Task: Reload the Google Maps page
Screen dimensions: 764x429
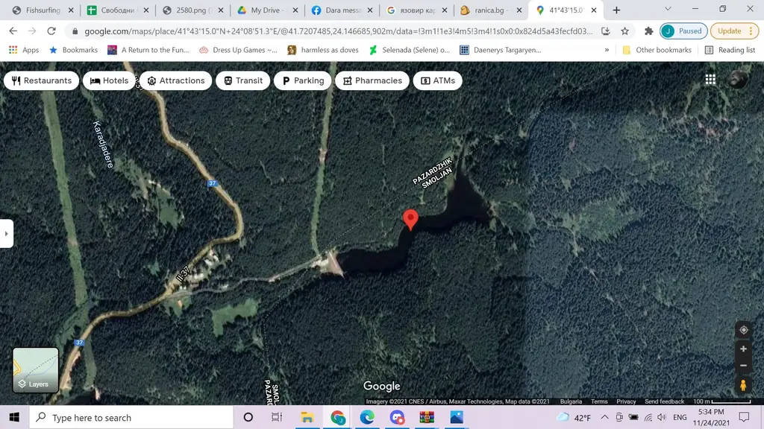Action: (x=51, y=31)
